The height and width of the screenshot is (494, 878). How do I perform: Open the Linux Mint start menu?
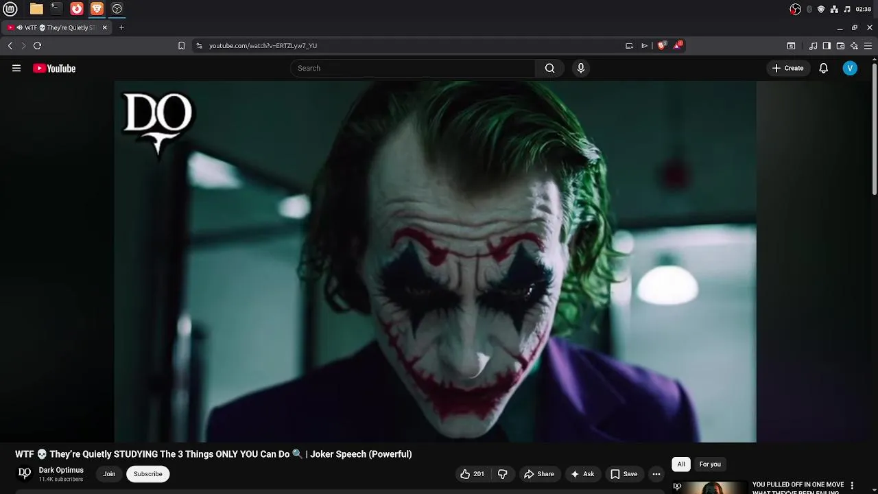[11, 9]
